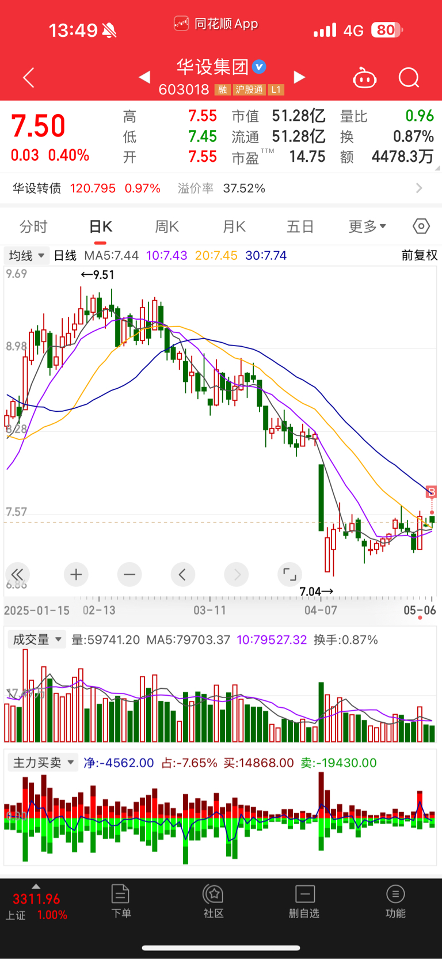The height and width of the screenshot is (959, 442).
Task: Open the 主力买卖 indicator dropdown
Action: point(43,763)
